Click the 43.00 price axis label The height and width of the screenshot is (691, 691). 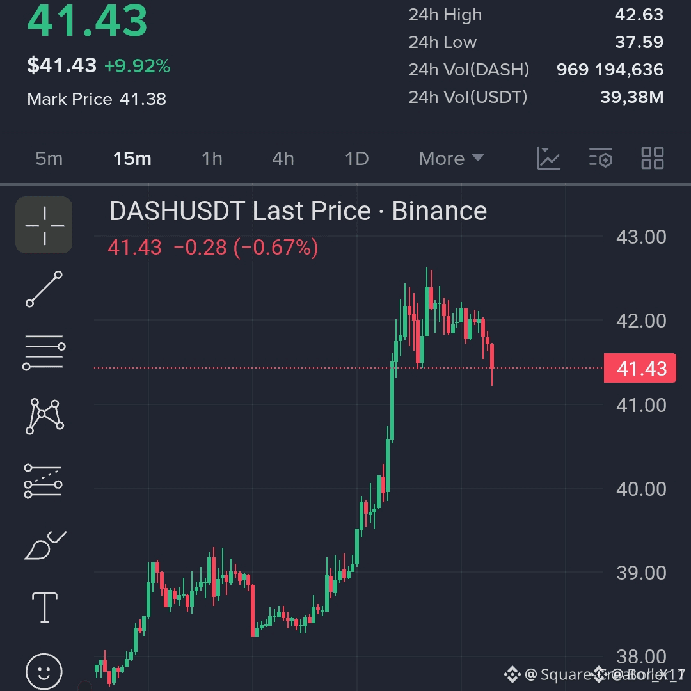(641, 237)
